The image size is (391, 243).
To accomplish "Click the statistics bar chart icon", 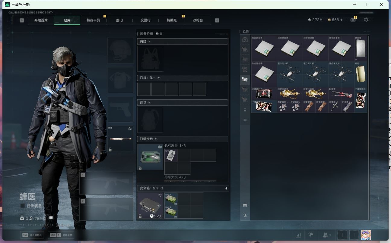I will [x=298, y=235].
